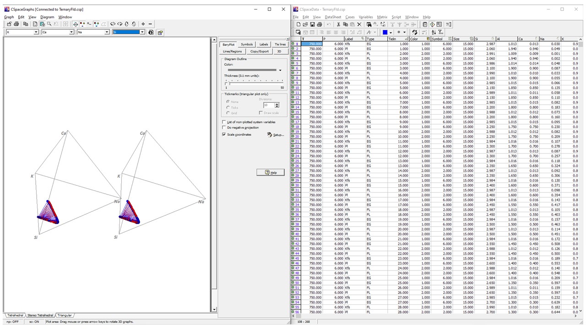Open the Tie lines settings tab
Viewport: 586px width, 329px height.
280,44
